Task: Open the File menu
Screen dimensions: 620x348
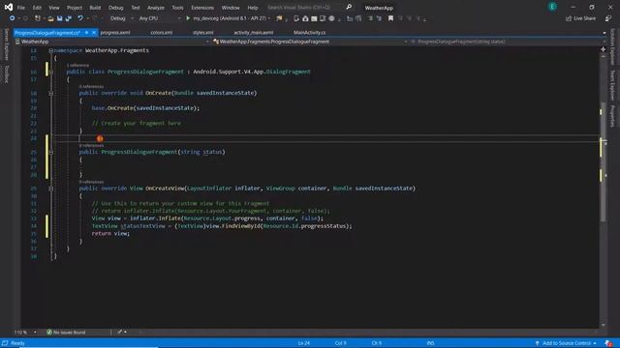Action: 21,8
